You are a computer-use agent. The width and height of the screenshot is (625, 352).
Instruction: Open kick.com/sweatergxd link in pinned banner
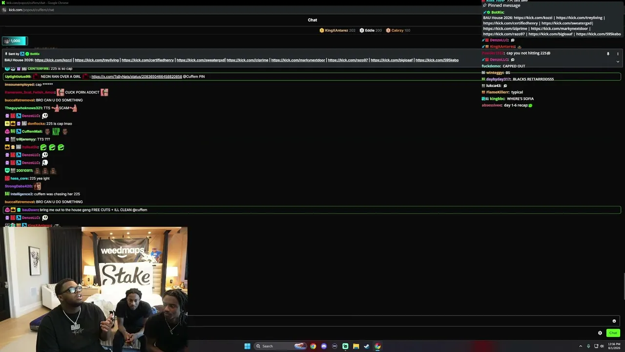201,60
